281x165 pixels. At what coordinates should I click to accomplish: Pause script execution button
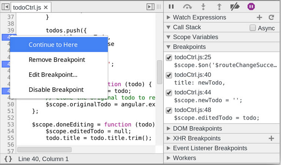171,7
